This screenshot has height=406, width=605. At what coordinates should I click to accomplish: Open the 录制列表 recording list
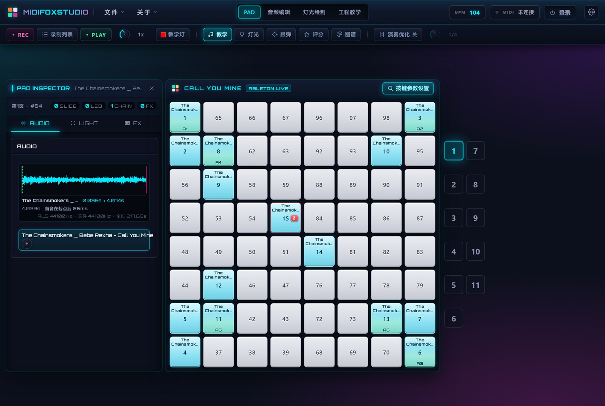(57, 35)
